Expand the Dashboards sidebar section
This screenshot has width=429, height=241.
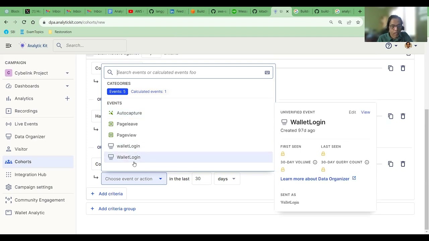coord(38,86)
